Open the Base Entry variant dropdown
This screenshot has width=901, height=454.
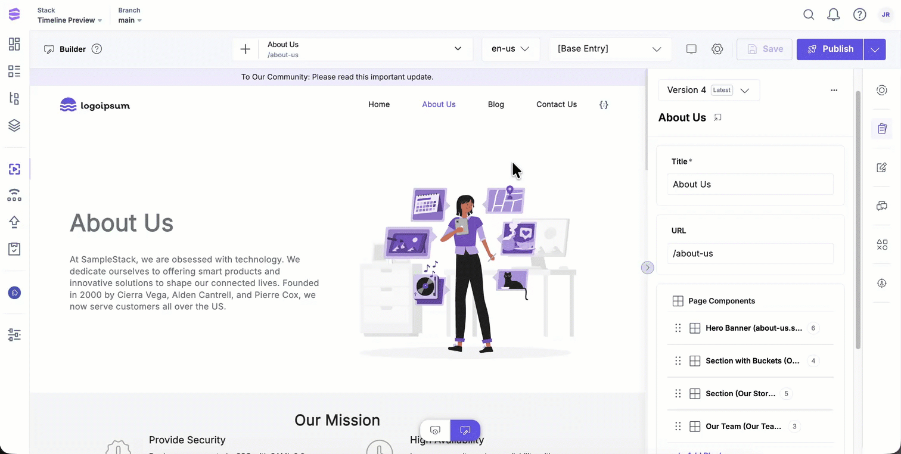[610, 49]
